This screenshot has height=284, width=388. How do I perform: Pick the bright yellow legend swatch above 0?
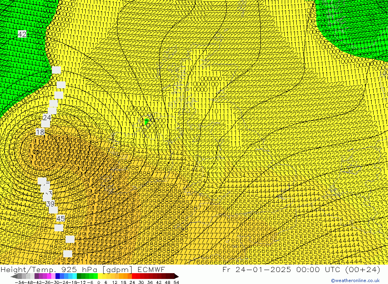[x=100, y=276]
